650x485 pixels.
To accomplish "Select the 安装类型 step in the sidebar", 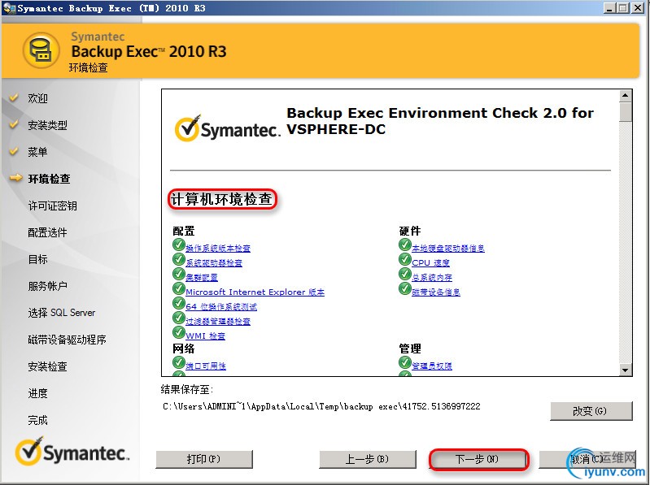I will coord(47,125).
